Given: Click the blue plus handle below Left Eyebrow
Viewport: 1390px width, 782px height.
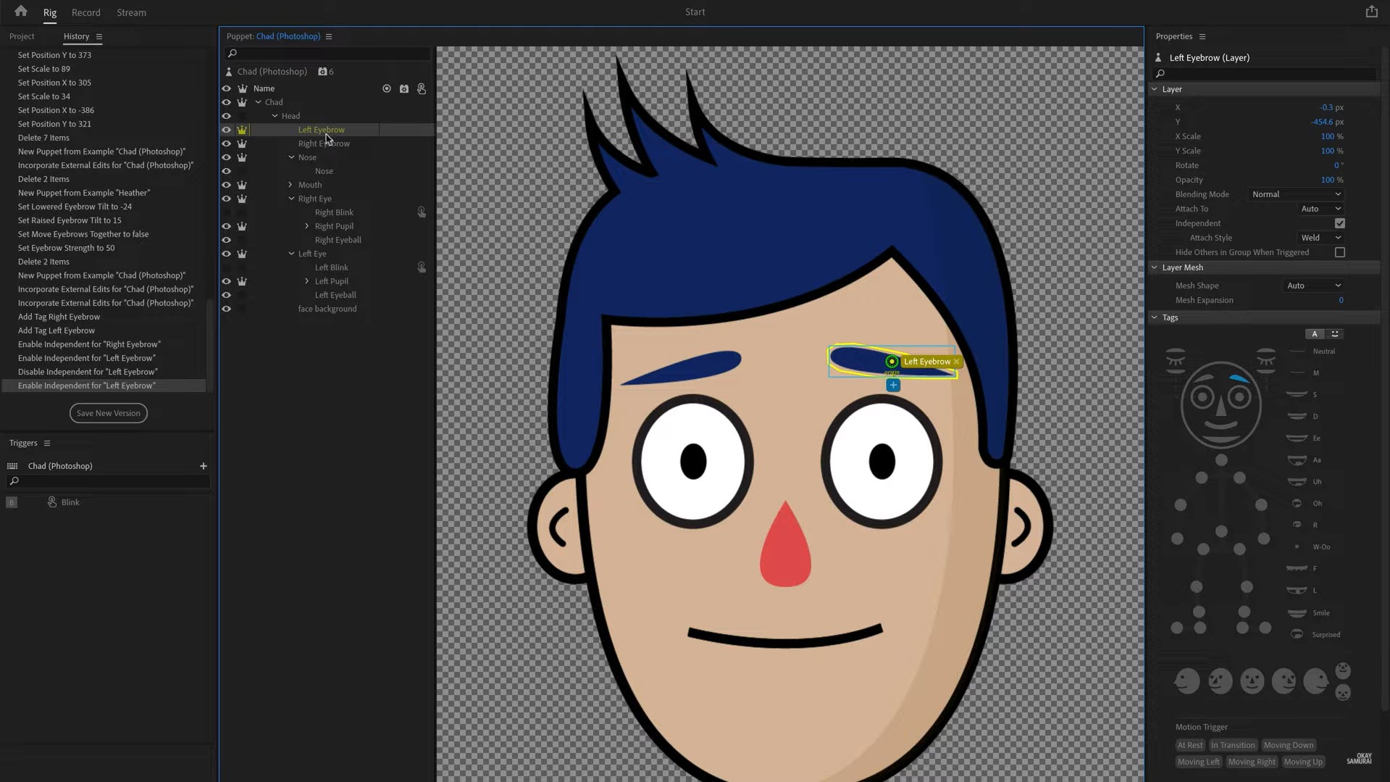Looking at the screenshot, I should (x=893, y=386).
